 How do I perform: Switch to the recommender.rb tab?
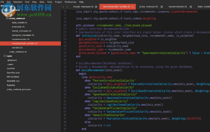[178, 7]
